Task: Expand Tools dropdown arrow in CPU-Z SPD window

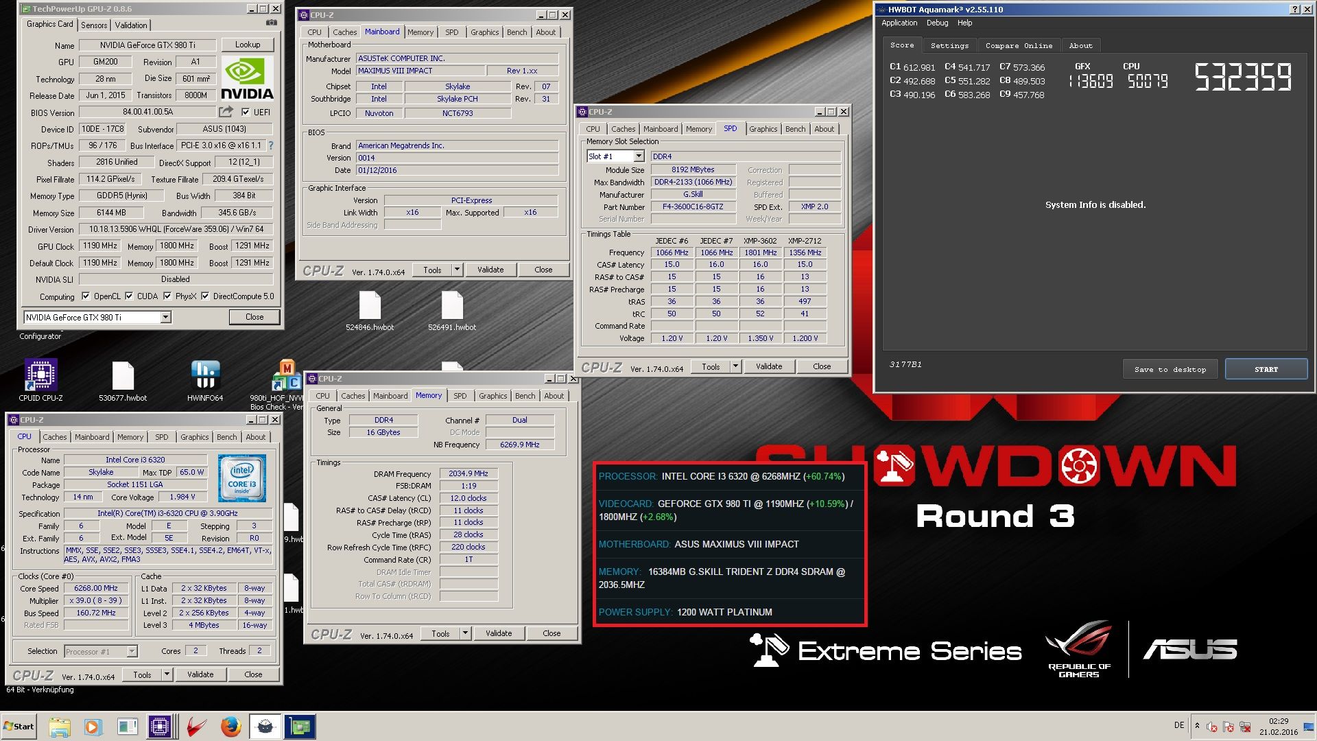Action: [735, 366]
